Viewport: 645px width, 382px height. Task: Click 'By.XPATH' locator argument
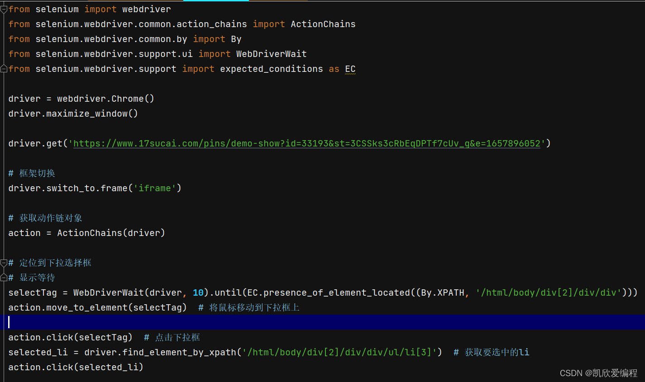click(443, 293)
